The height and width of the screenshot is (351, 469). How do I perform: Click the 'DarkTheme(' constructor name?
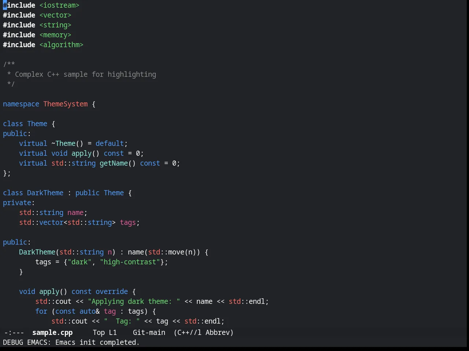37,252
